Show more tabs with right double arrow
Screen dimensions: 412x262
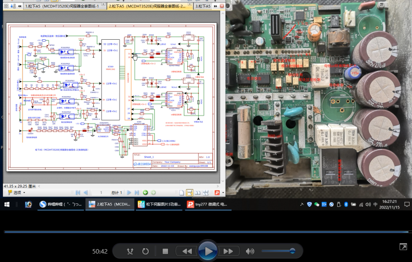pyautogui.click(x=216, y=6)
